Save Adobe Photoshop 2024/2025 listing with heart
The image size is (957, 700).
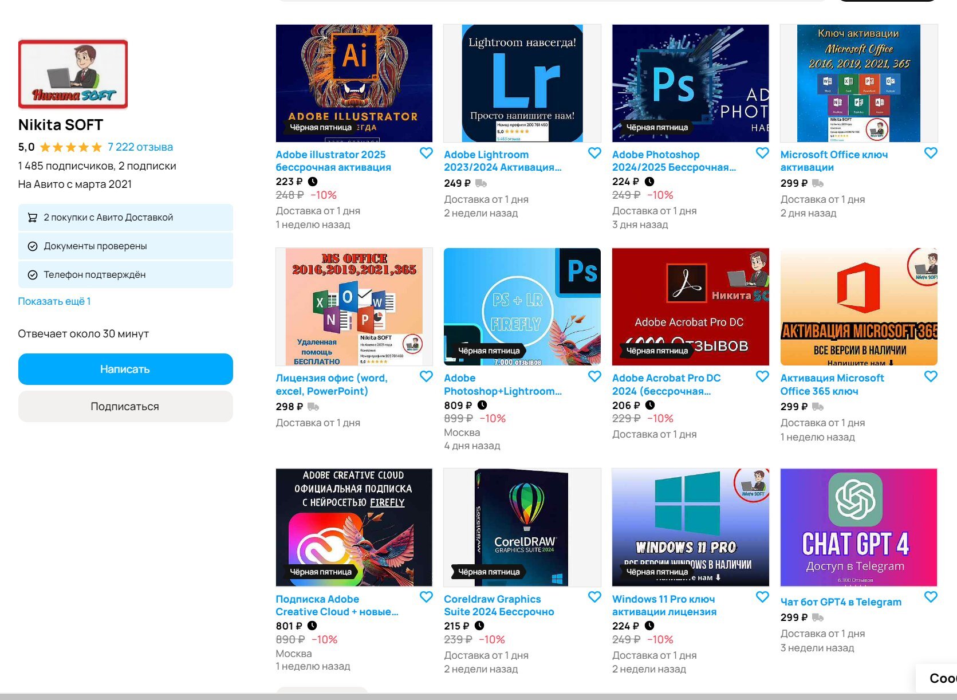762,153
